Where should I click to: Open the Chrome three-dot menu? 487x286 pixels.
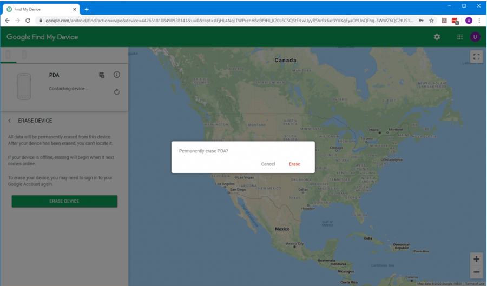click(479, 21)
